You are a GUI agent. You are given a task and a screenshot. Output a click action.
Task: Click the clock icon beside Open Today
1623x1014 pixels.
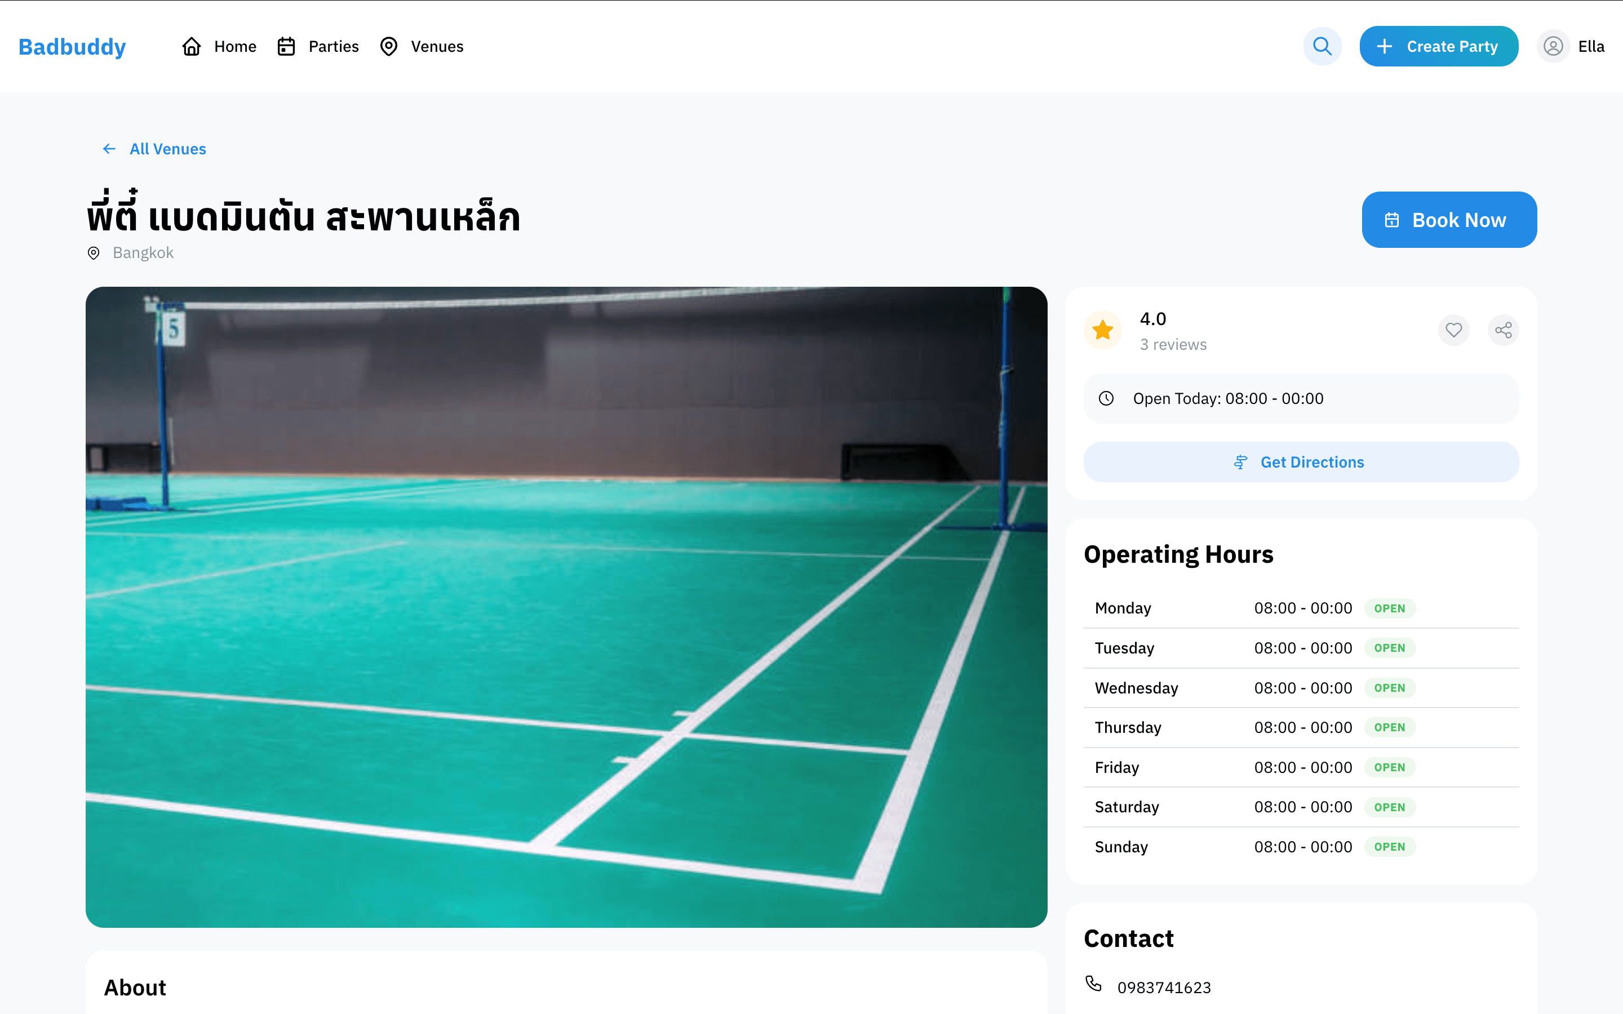point(1106,398)
